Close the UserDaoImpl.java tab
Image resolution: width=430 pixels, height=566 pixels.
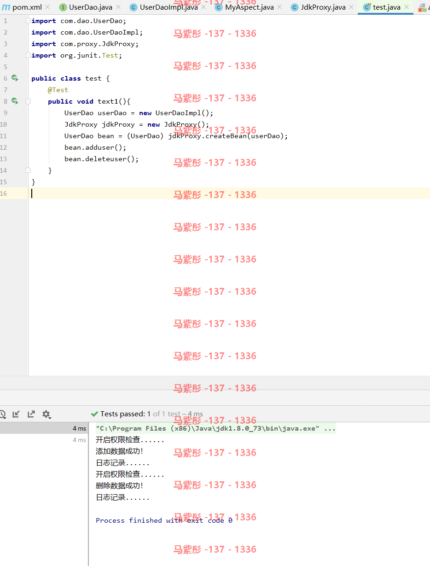(x=203, y=7)
